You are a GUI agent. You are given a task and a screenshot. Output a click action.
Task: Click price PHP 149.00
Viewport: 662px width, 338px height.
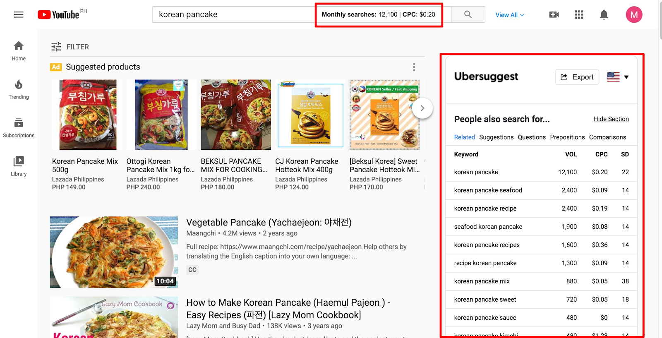[x=69, y=187]
